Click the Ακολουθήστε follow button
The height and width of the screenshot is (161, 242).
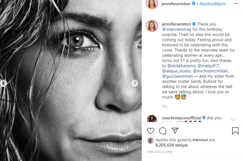pyautogui.click(x=212, y=4)
